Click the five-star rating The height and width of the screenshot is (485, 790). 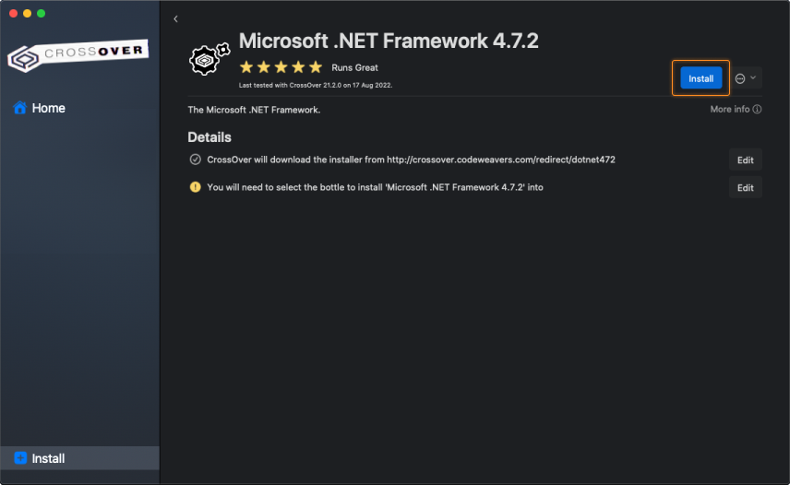(x=281, y=67)
